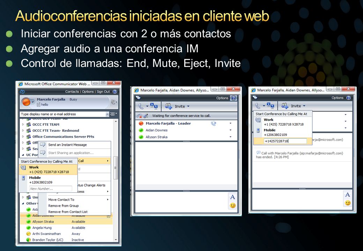Select Work number in right window call popup
The width and height of the screenshot is (363, 251).
pyautogui.click(x=283, y=122)
